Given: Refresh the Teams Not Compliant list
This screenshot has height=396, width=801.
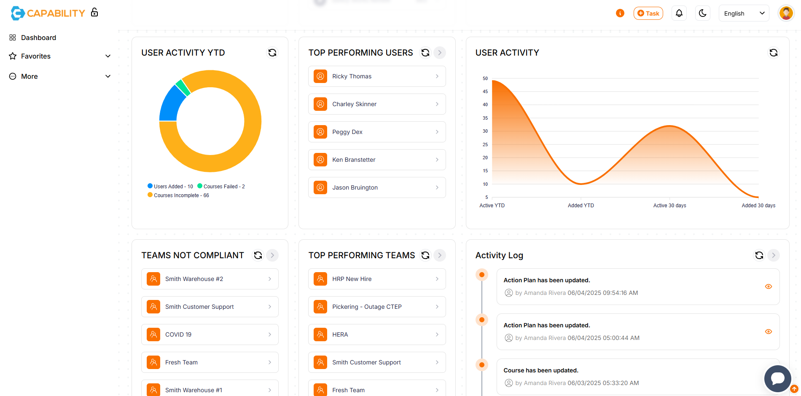Looking at the screenshot, I should click(258, 255).
